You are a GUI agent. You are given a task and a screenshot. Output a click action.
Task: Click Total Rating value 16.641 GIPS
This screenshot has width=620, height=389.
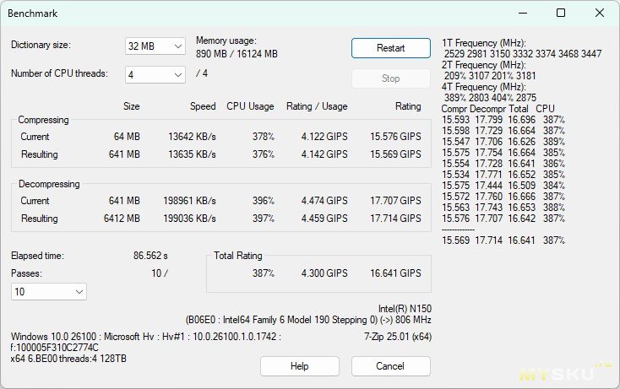(x=395, y=273)
